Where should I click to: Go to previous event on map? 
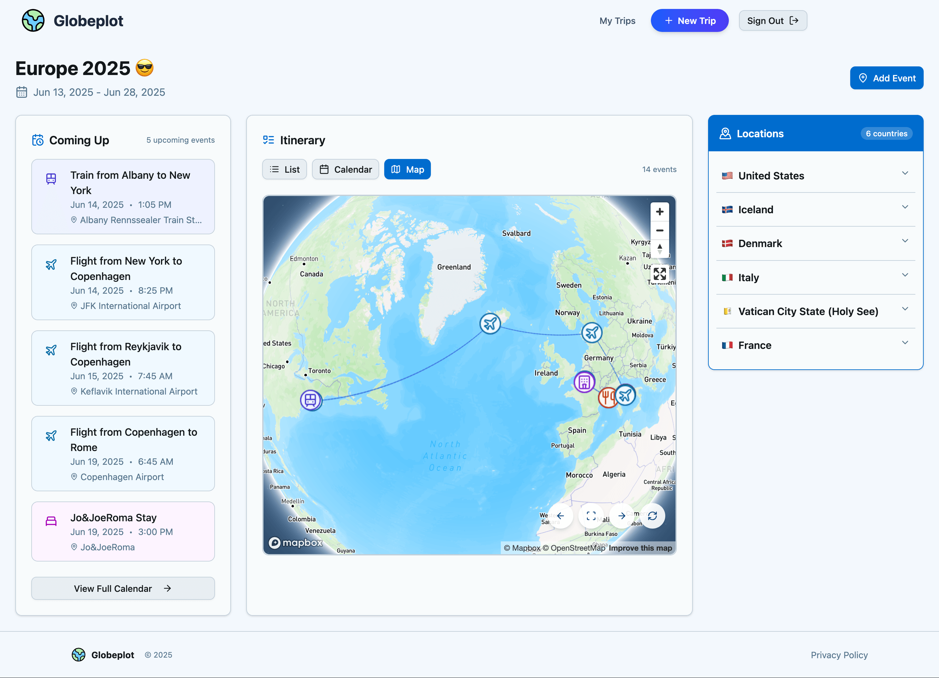(x=561, y=516)
